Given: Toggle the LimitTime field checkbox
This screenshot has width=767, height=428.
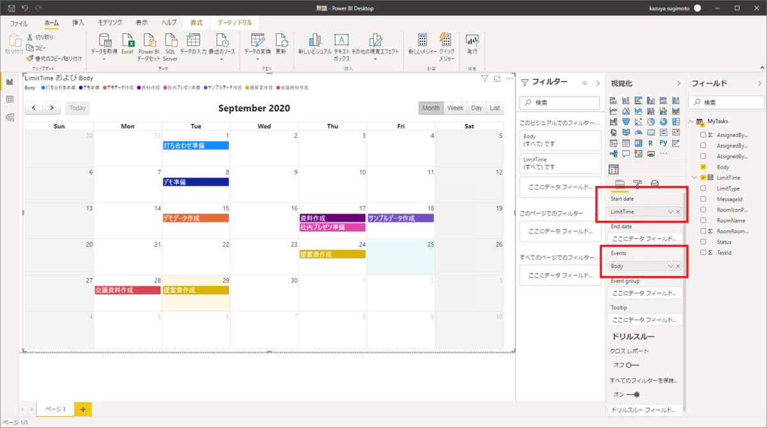Looking at the screenshot, I should click(x=703, y=178).
